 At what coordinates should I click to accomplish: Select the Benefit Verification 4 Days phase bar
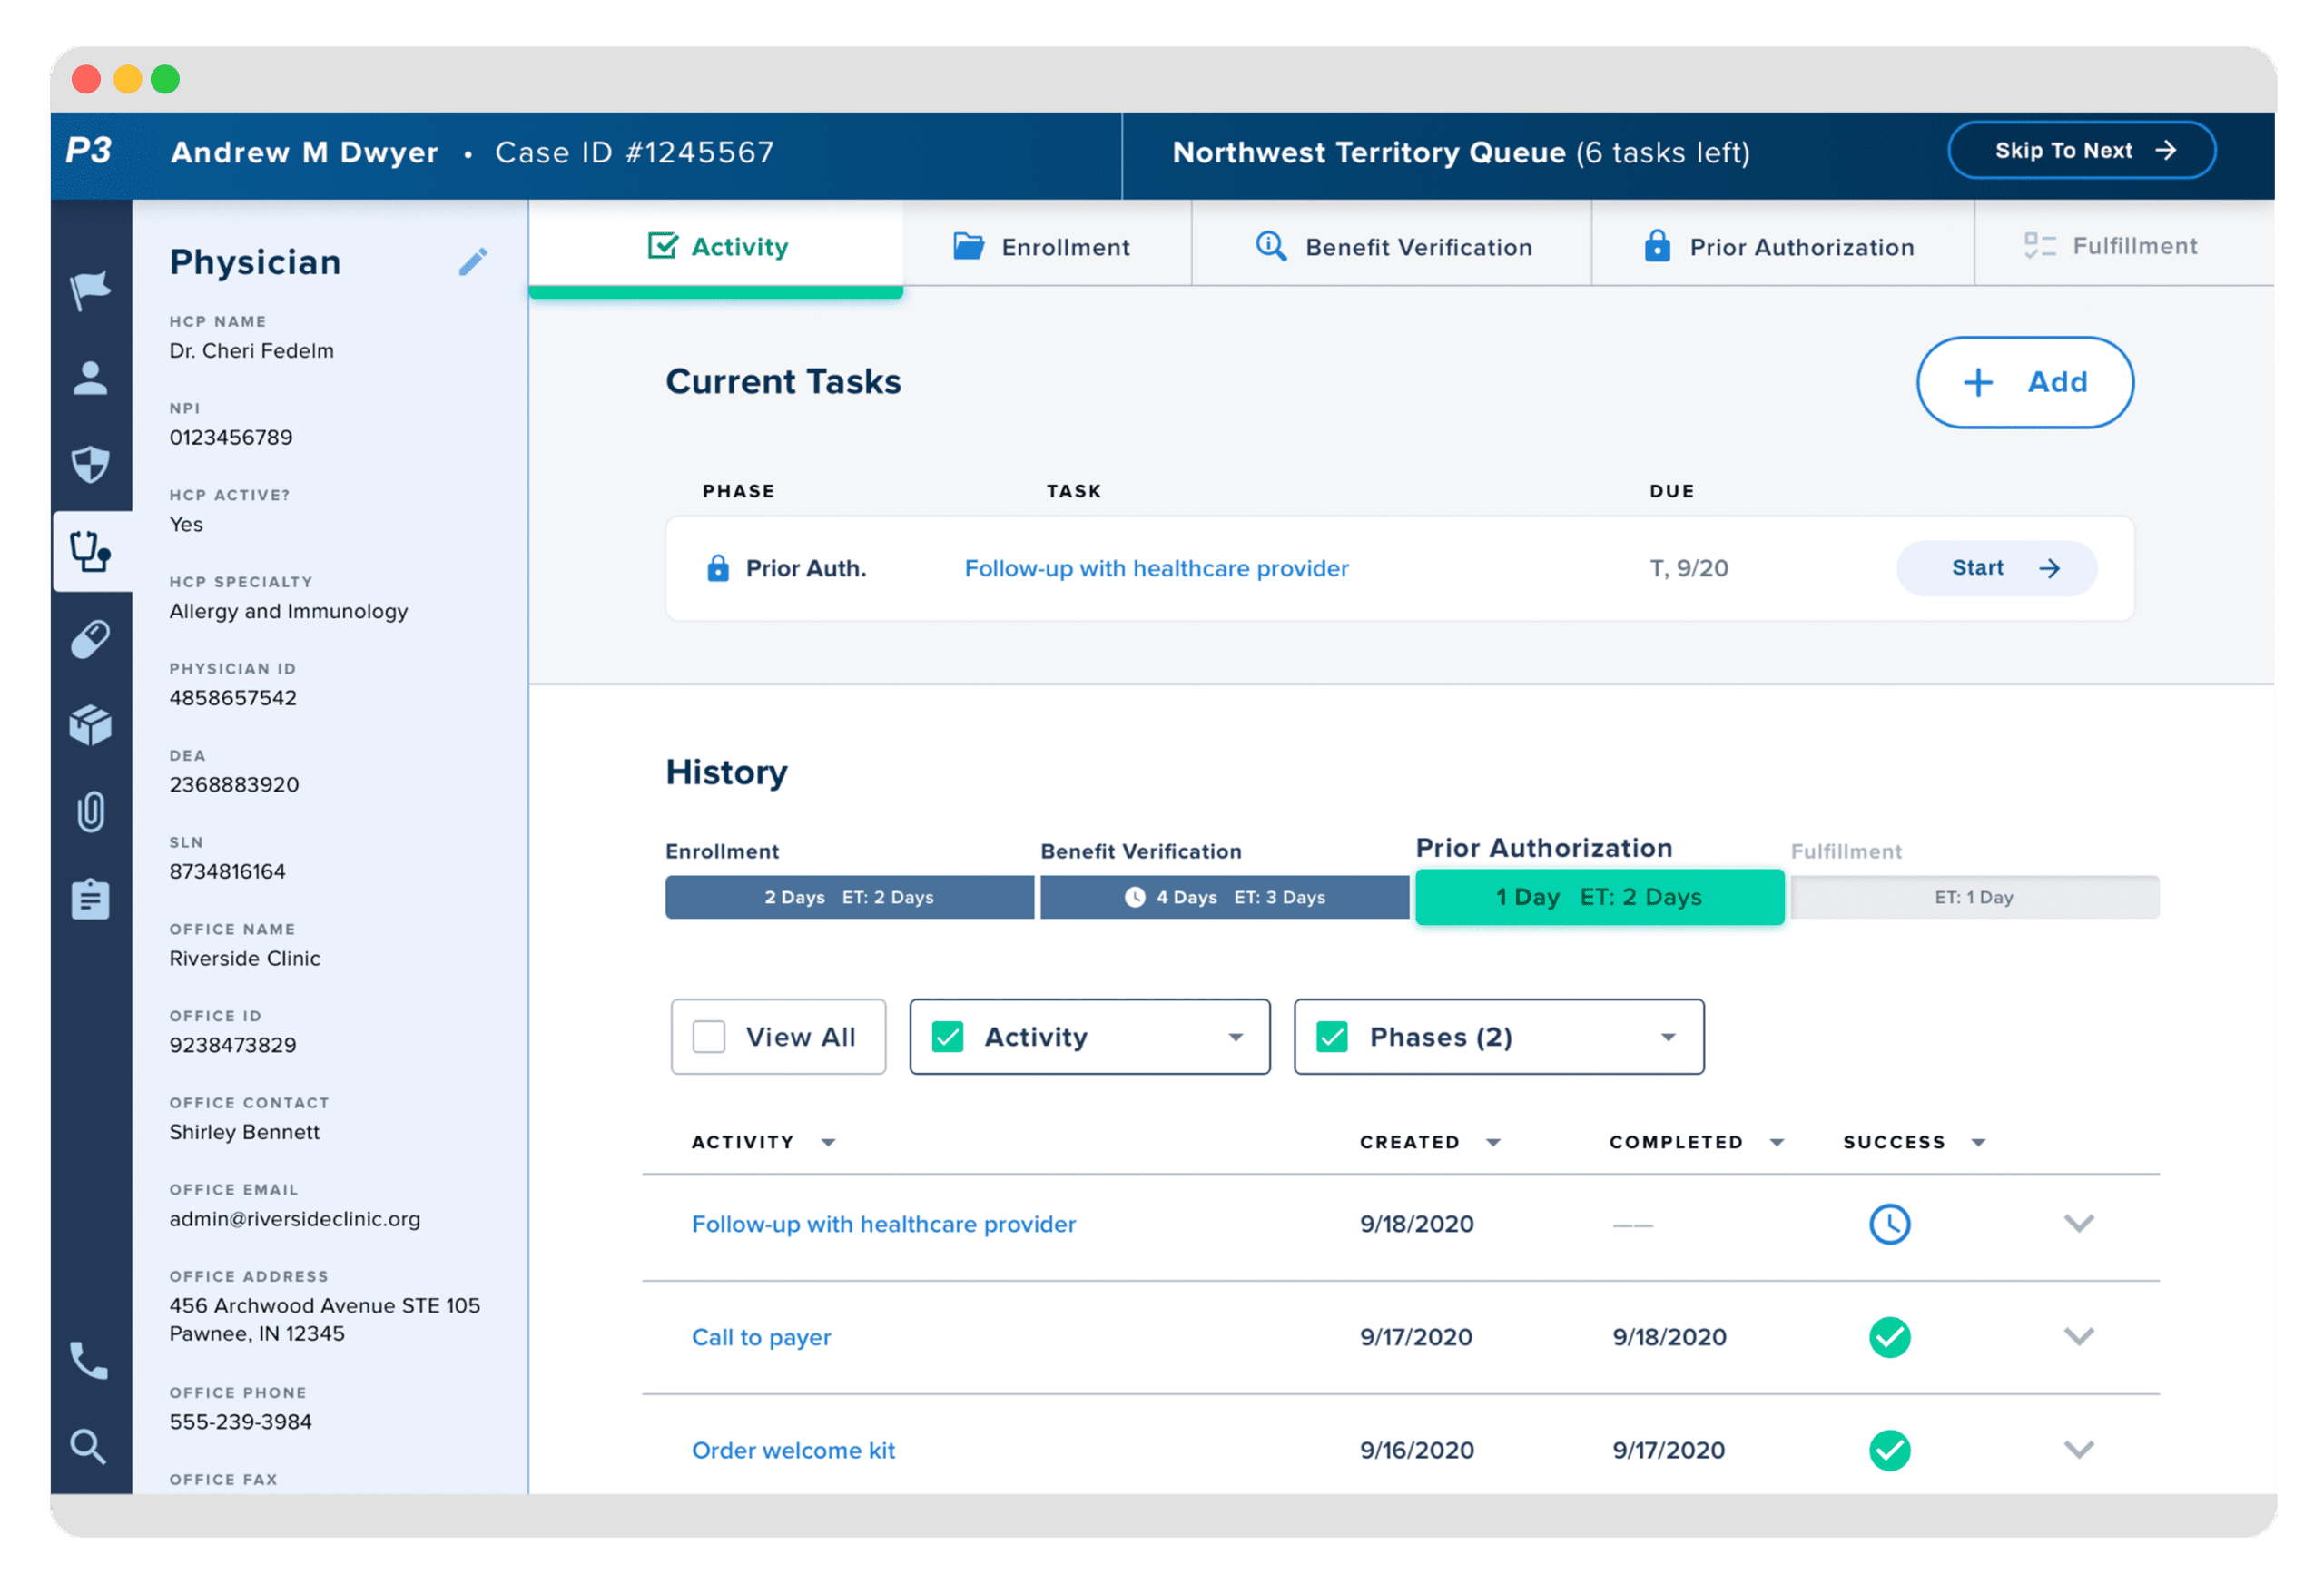(1225, 897)
